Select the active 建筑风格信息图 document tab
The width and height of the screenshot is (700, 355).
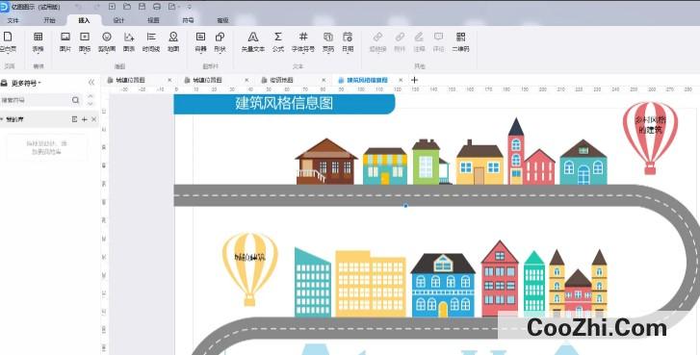[x=367, y=80]
